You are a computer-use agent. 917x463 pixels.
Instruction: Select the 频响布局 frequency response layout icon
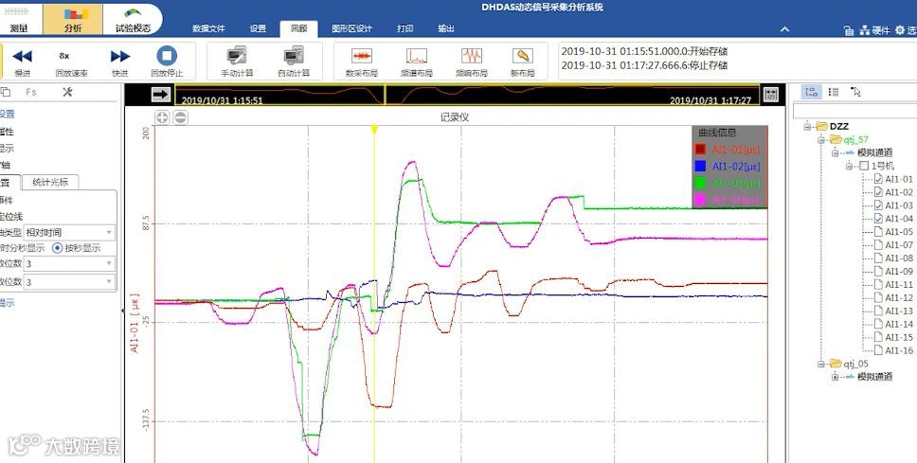pyautogui.click(x=472, y=56)
